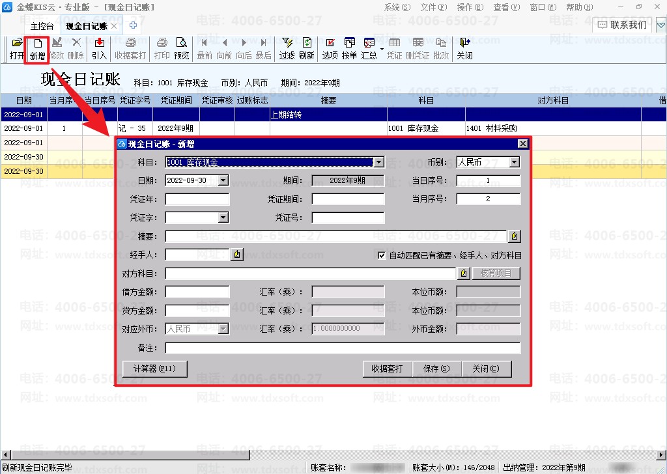Image resolution: width=667 pixels, height=474 pixels.
Task: Open the 查看(V) menu
Action: [x=507, y=7]
